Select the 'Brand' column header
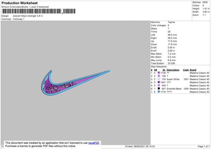The height and width of the screenshot is (149, 211). tap(193, 70)
